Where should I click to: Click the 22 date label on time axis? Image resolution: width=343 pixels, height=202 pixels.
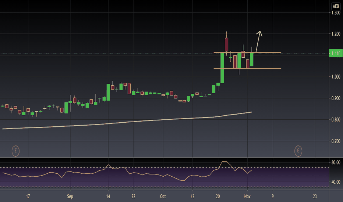pyautogui.click(x=134, y=196)
